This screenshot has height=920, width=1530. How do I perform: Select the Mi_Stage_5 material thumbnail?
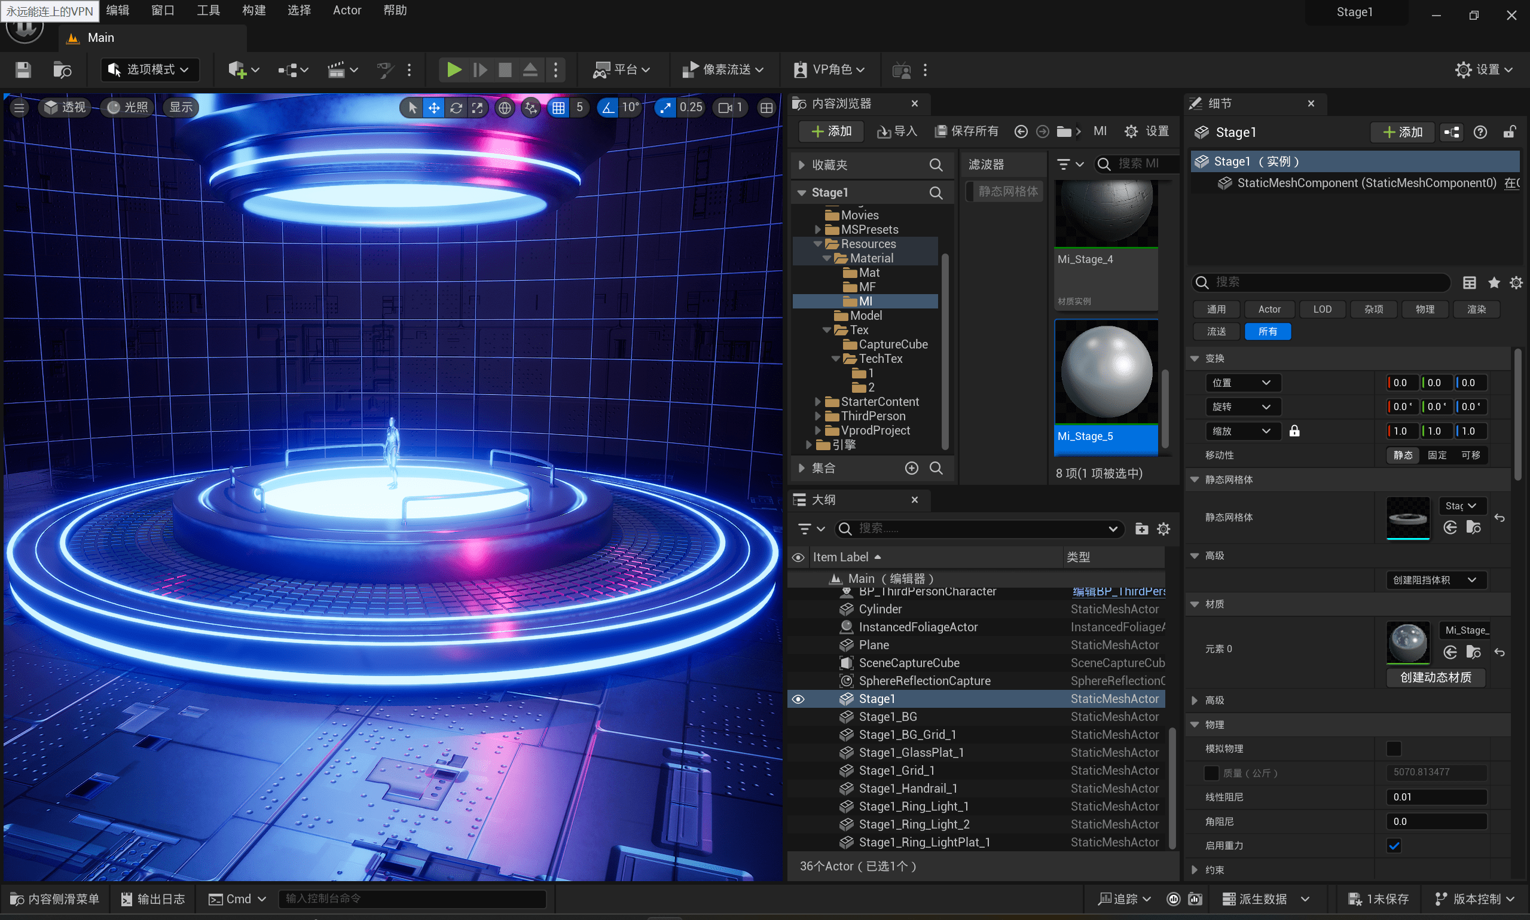tap(1106, 373)
